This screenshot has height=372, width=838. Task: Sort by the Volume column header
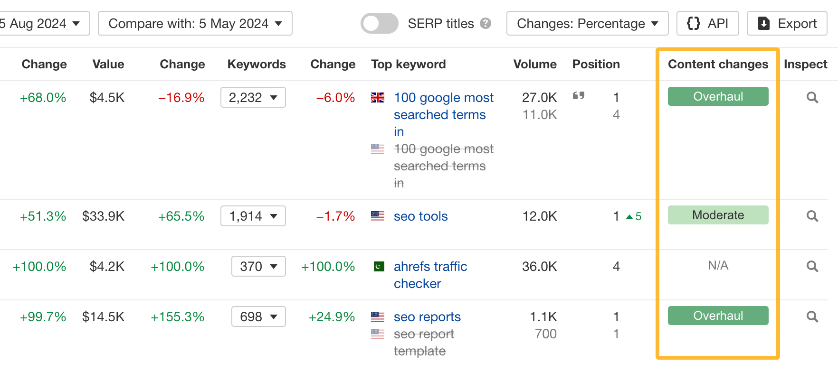pyautogui.click(x=535, y=65)
